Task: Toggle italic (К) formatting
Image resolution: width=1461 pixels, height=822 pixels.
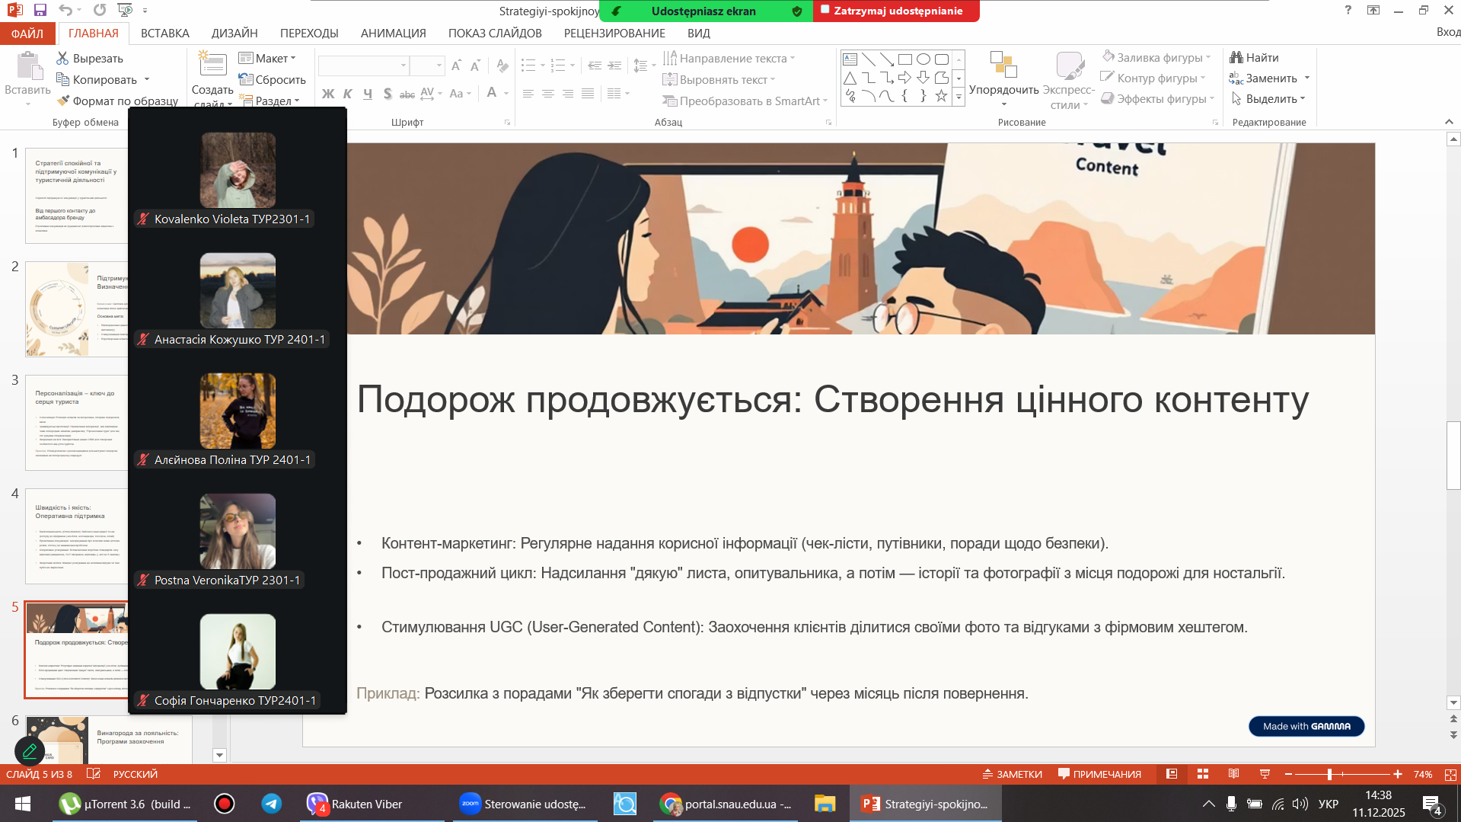Action: (x=348, y=94)
